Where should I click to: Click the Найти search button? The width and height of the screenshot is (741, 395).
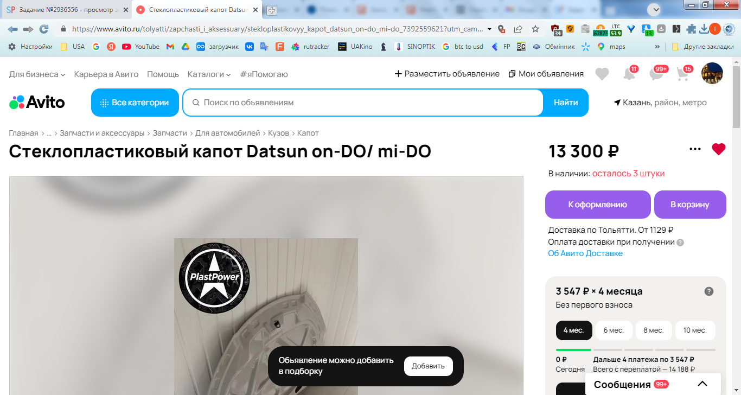566,103
